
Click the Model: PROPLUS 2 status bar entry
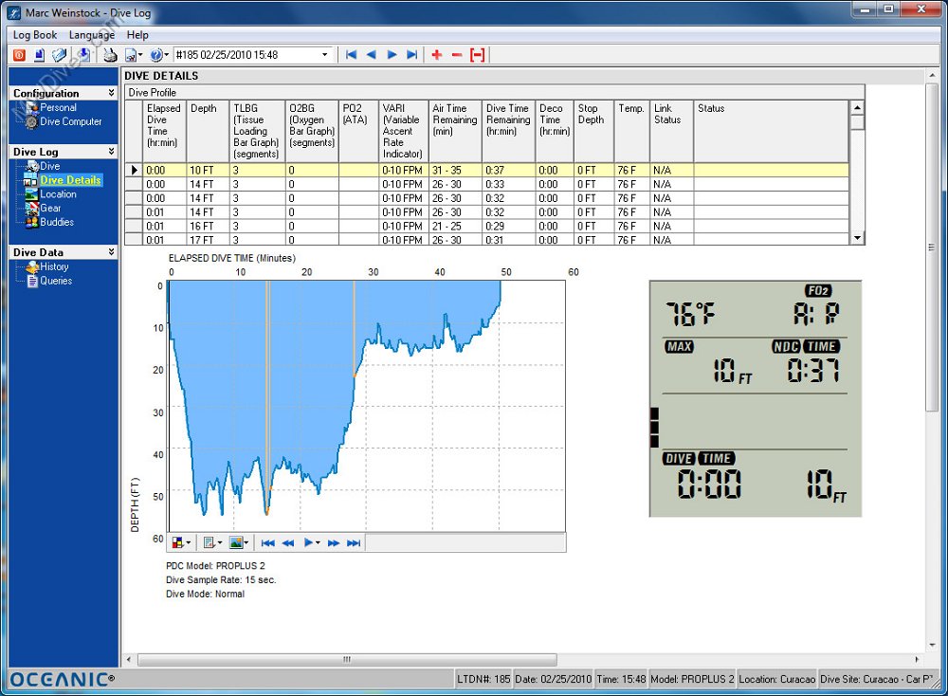pos(692,679)
